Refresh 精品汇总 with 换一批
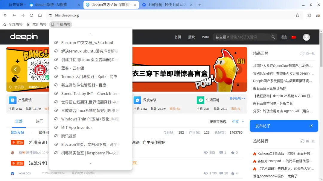The height and width of the screenshot is (181, 323). (307, 53)
